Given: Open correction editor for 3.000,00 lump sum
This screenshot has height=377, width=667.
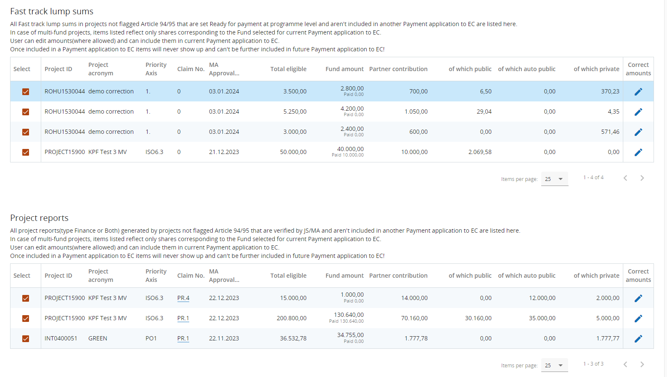Looking at the screenshot, I should pos(638,132).
